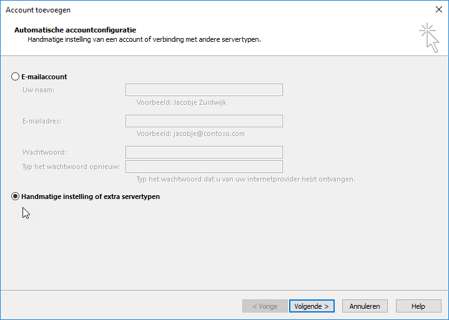Open the Help button
This screenshot has height=320, width=449.
point(418,306)
